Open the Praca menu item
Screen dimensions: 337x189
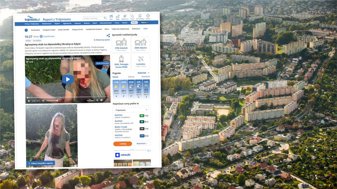pos(117,23)
